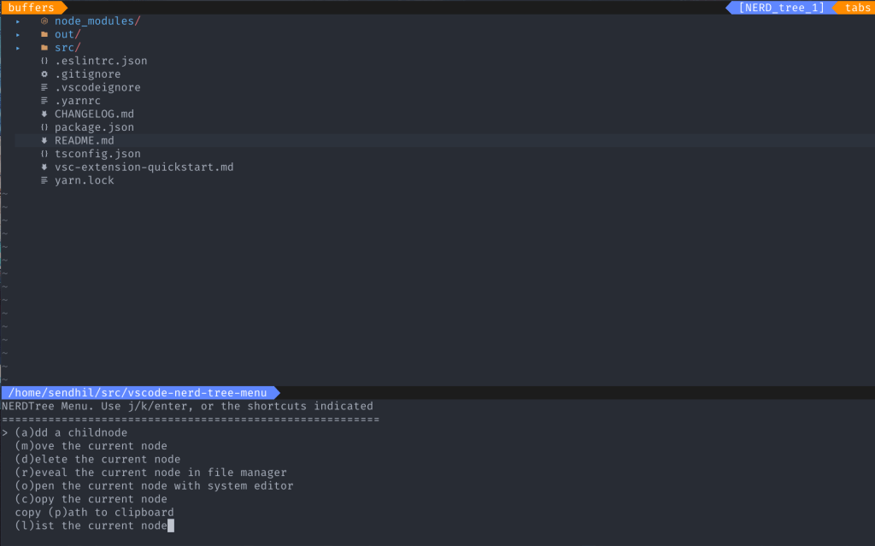Screen dimensions: 875x546
Task: Expand the src directory arrow
Action: pyautogui.click(x=18, y=48)
